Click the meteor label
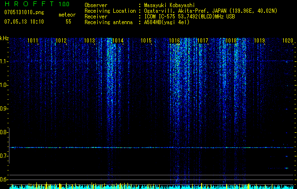Screen dimensions: 297x189 click(67, 15)
